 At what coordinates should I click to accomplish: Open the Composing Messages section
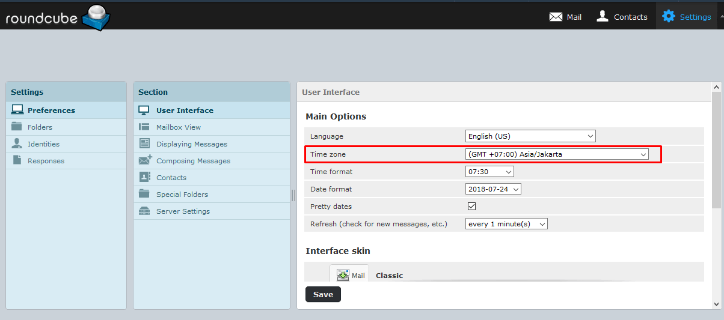[x=212, y=161]
